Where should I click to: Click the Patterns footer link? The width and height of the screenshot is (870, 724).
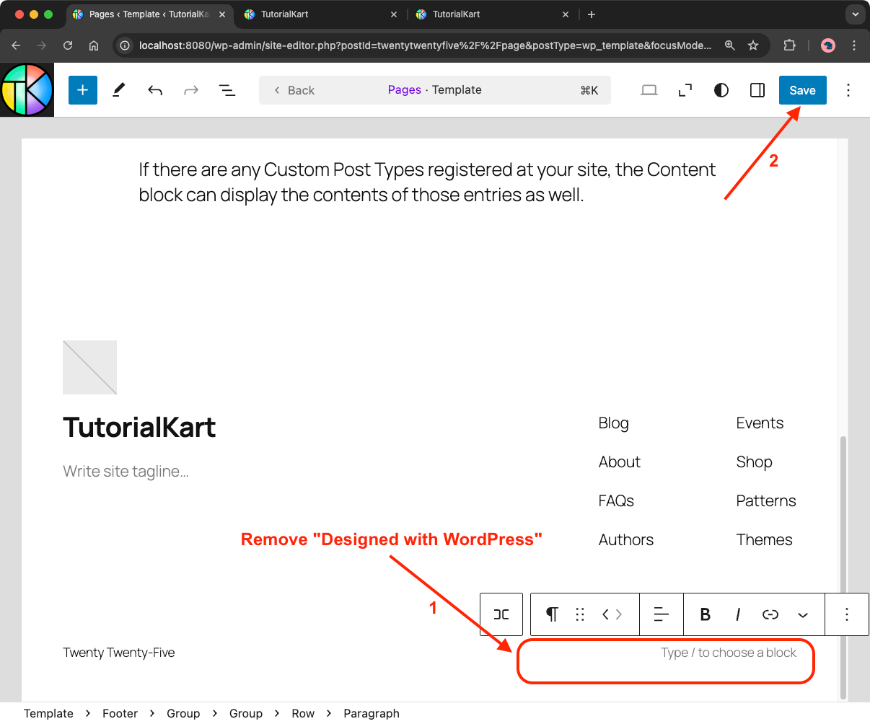[x=766, y=501]
